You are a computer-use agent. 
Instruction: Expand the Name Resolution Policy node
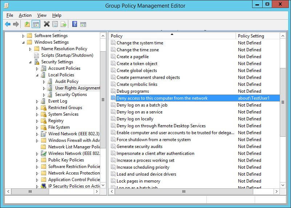tap(30, 49)
